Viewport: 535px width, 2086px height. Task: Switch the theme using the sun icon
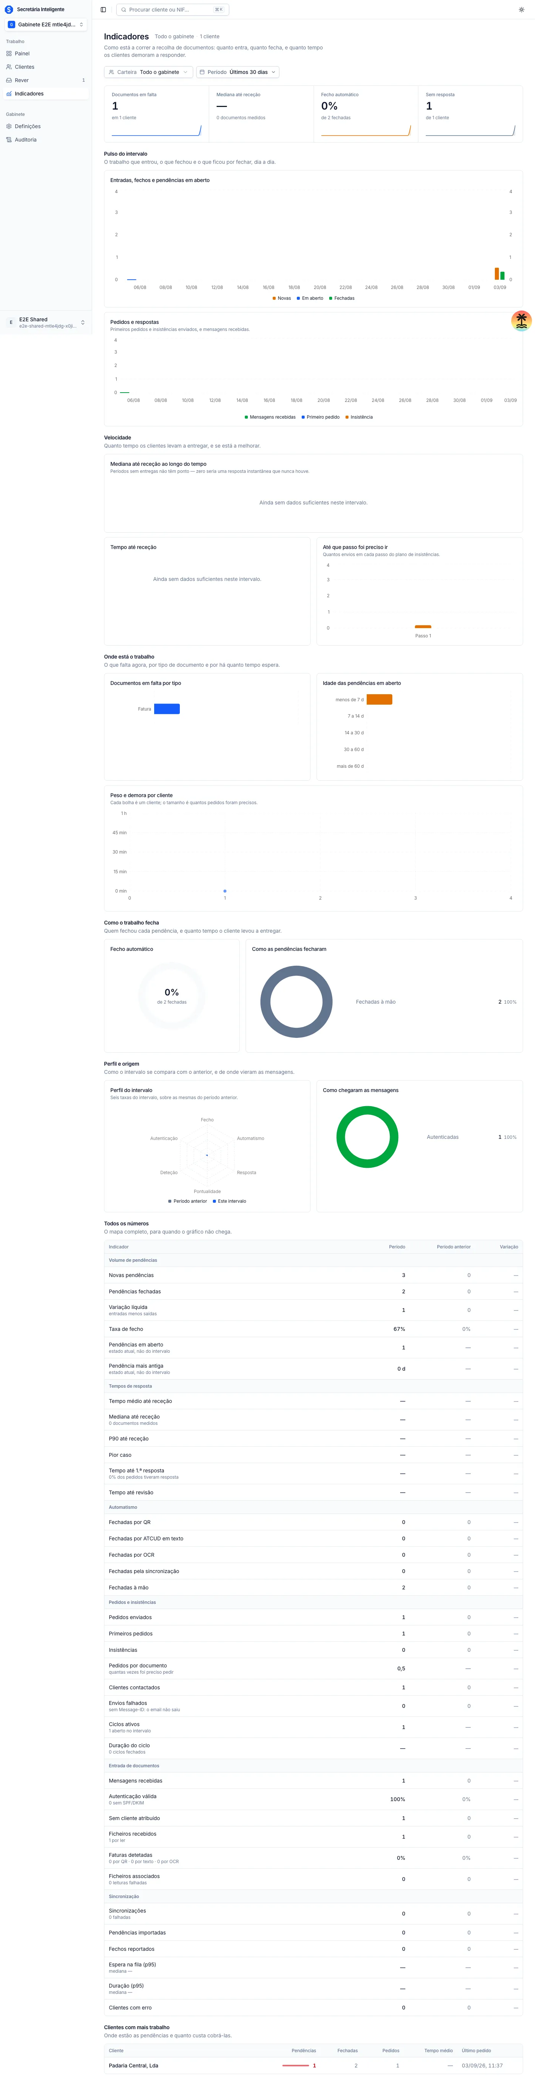click(521, 10)
